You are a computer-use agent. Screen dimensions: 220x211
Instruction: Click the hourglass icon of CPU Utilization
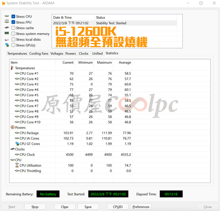point(17,165)
